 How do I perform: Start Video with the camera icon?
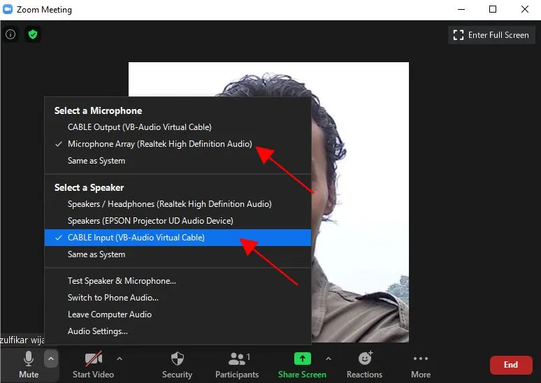click(x=93, y=365)
